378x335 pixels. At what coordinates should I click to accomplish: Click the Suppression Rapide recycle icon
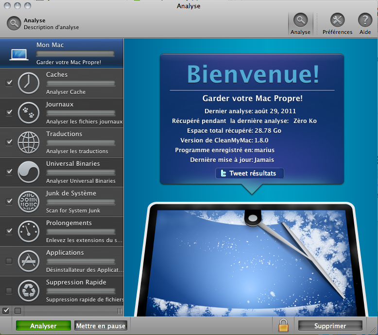(x=29, y=291)
